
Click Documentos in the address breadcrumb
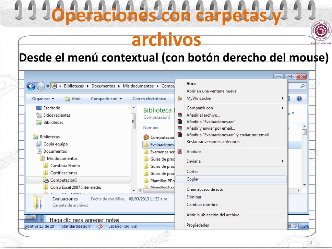point(103,86)
